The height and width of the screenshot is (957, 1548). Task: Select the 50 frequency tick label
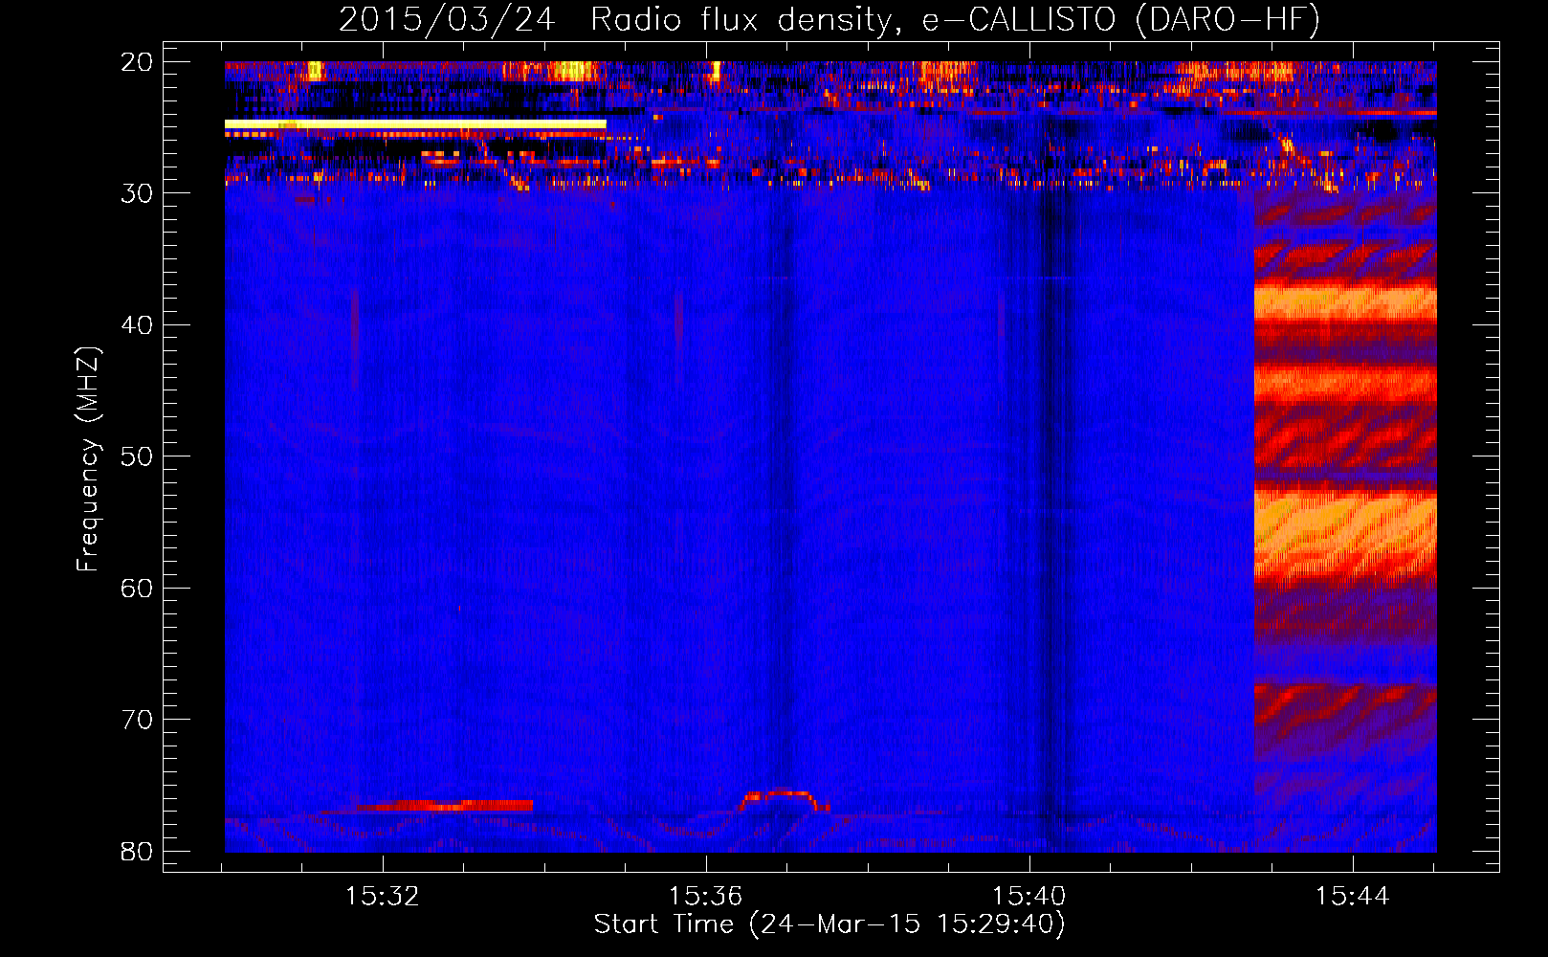click(x=137, y=456)
